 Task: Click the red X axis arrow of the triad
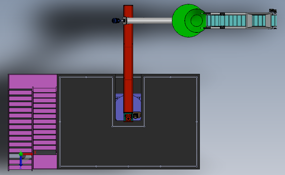[x=27, y=154]
